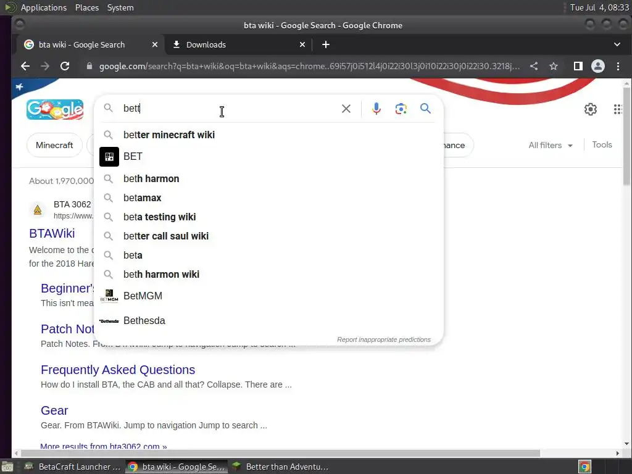Image resolution: width=632 pixels, height=474 pixels.
Task: Reload the Google search page
Action: point(65,66)
